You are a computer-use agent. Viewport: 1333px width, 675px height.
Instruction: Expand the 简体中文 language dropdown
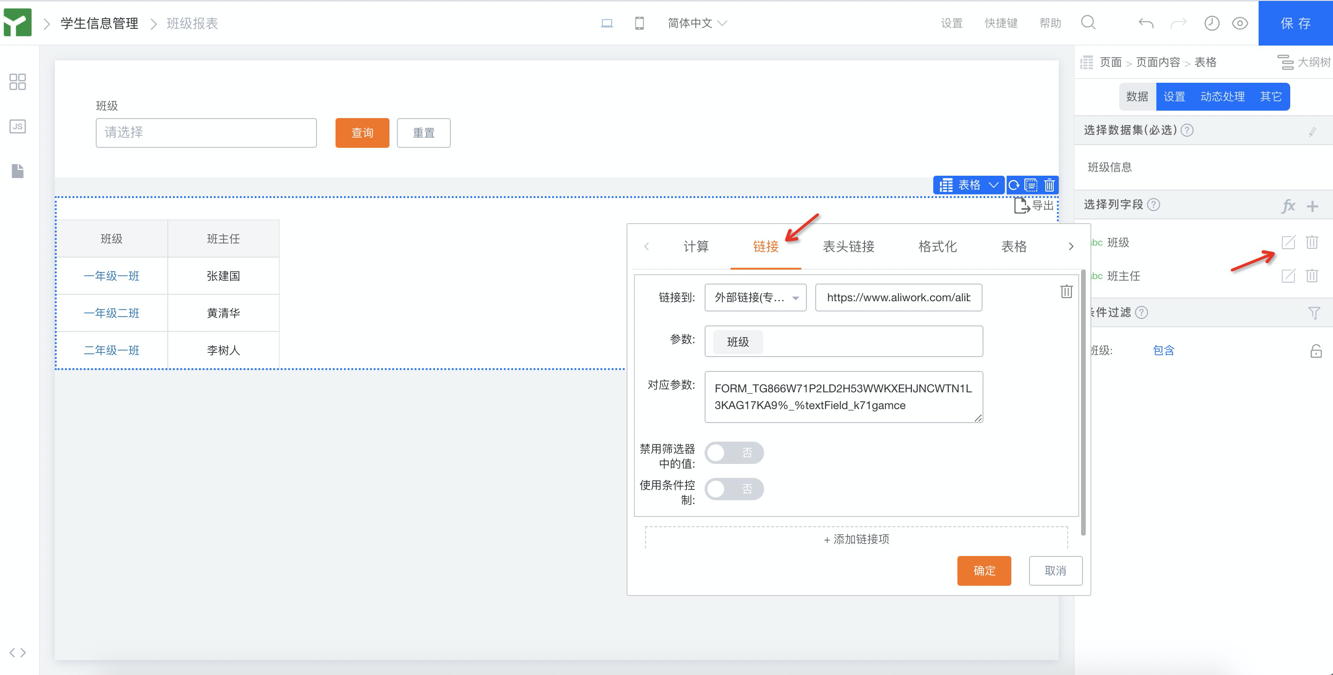click(697, 23)
